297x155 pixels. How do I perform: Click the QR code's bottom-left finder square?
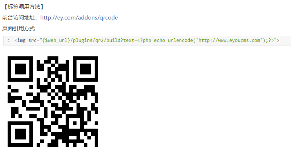pyautogui.click(x=20, y=134)
